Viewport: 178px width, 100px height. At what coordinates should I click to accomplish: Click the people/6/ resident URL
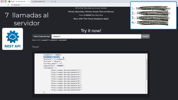[66, 77]
